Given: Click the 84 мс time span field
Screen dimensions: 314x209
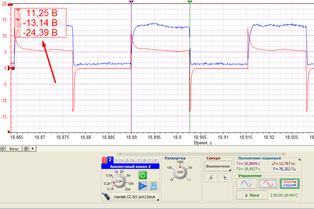Looking at the screenshot, I should pyautogui.click(x=14, y=149).
